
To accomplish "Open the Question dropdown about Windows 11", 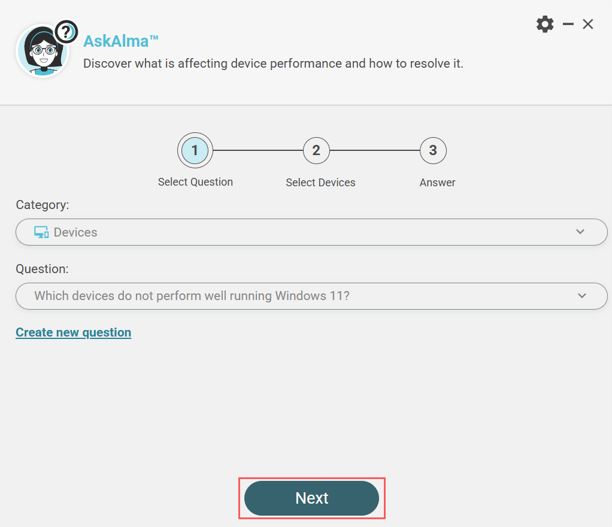I will point(299,296).
